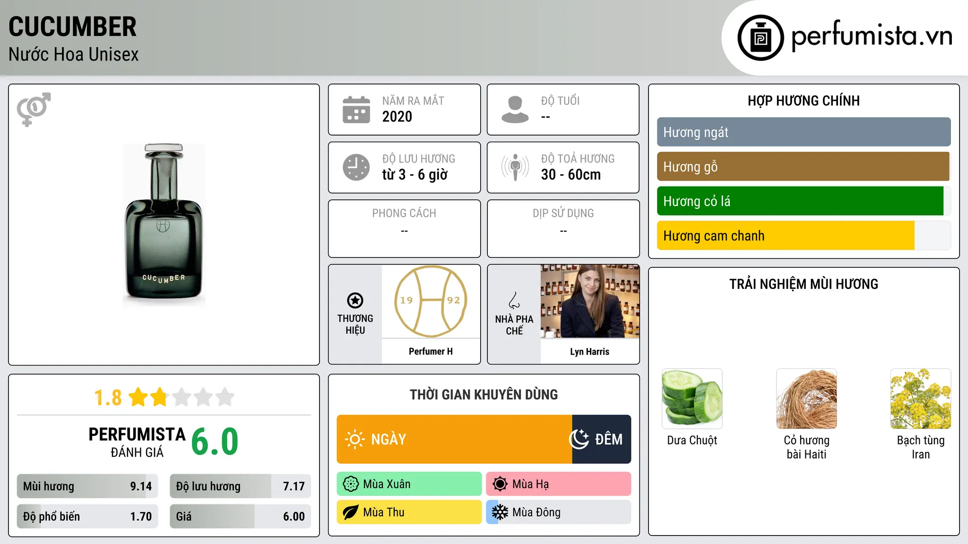Click the Hương cam chanh accord bar
Image resolution: width=968 pixels, height=544 pixels.
click(804, 236)
